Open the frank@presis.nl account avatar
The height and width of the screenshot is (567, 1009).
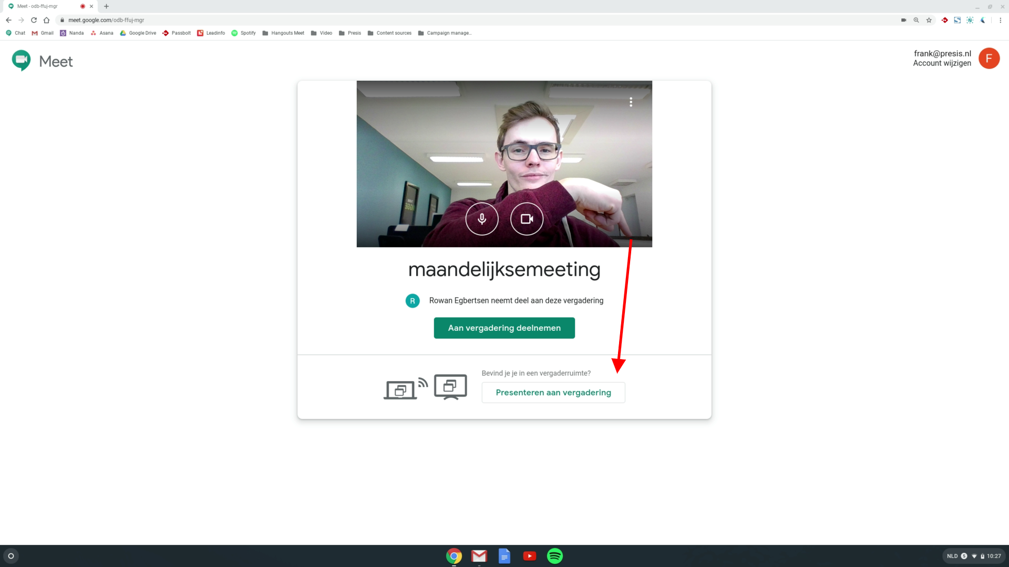coord(989,58)
